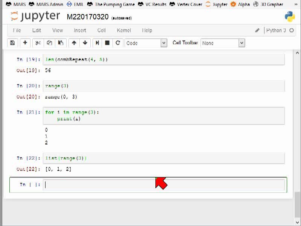Open the Insert menu
This screenshot has width=301, height=226.
click(80, 31)
